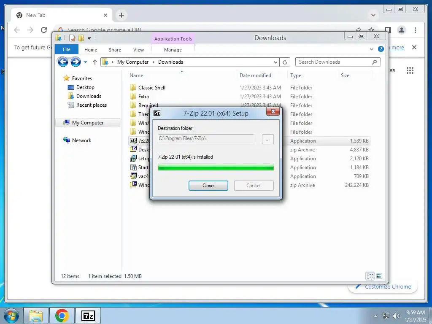Viewport: 432px width, 324px height.
Task: Open the Share ribbon tab
Action: [115, 50]
